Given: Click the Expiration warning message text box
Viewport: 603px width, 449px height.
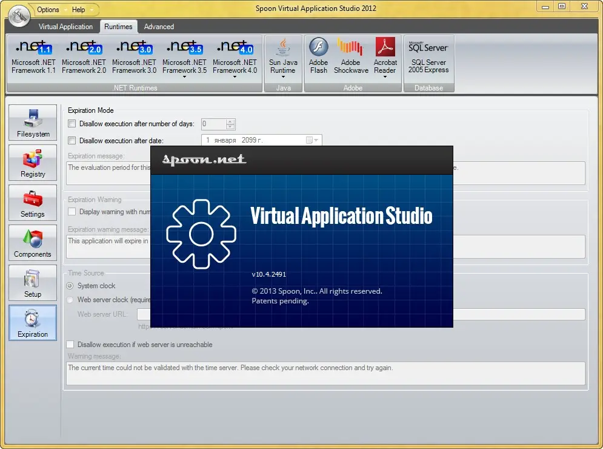Looking at the screenshot, I should [325, 246].
